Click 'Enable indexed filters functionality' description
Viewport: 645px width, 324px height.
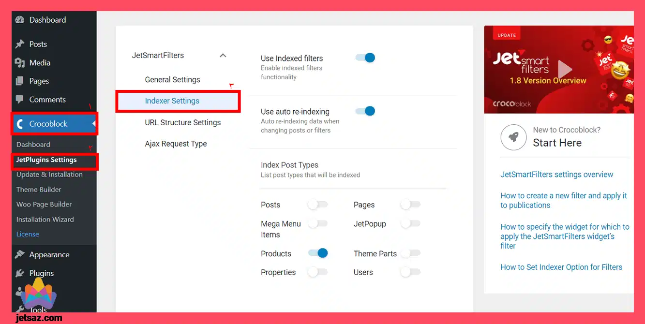click(291, 73)
